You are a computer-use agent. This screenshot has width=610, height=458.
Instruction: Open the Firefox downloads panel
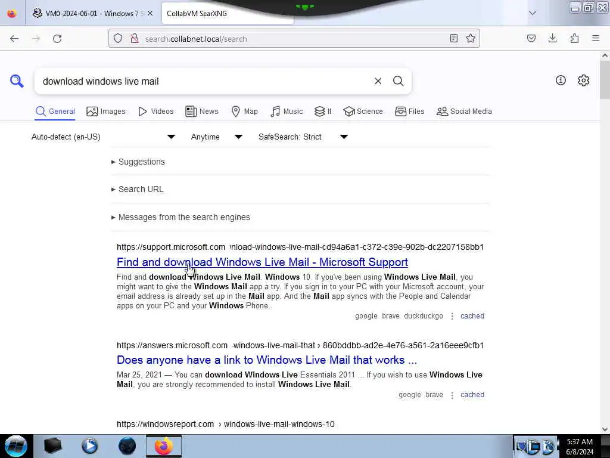pyautogui.click(x=552, y=38)
